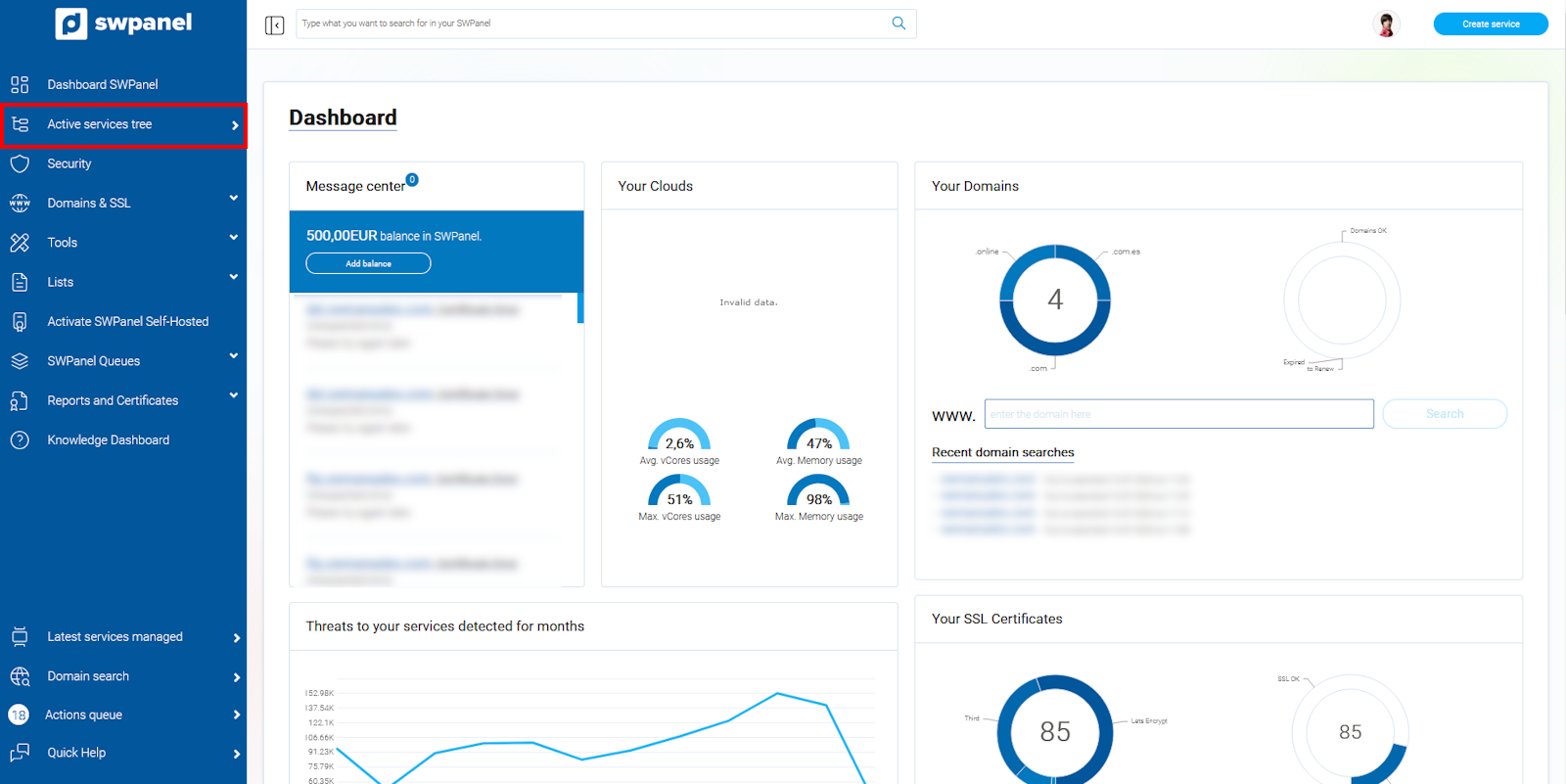Expand the Lists submenu arrow
The width and height of the screenshot is (1566, 784).
pos(233,278)
